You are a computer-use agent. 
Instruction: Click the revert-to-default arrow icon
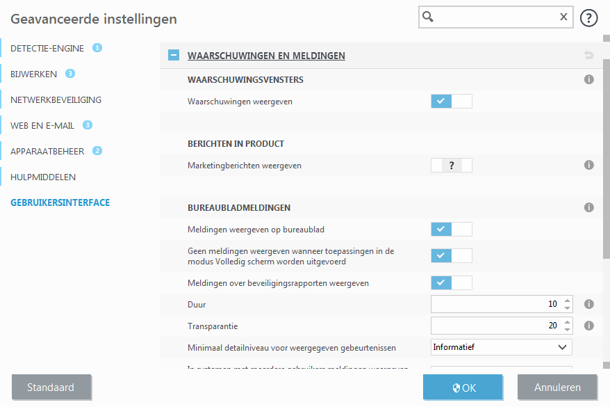click(x=588, y=55)
